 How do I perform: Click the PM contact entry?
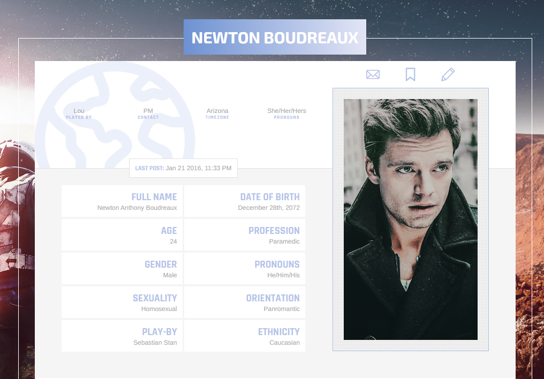point(148,113)
